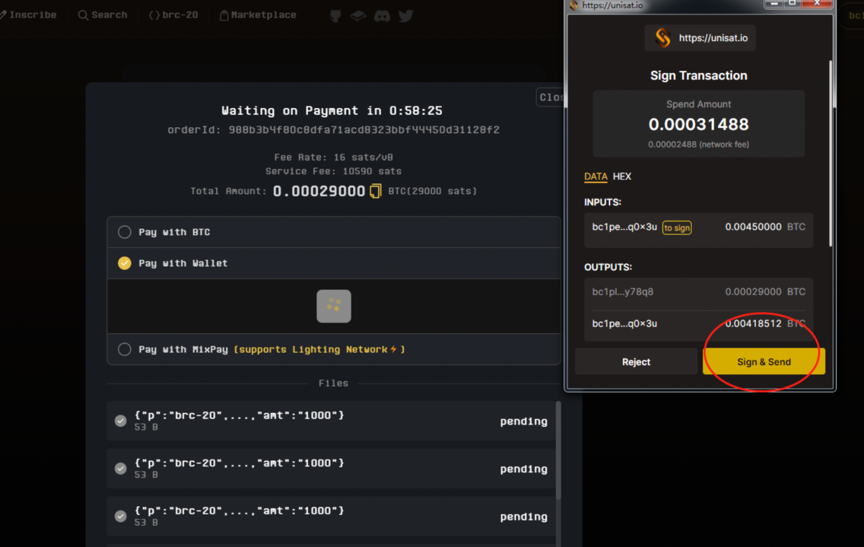Open the Discord icon link in header
The height and width of the screenshot is (547, 864).
(x=382, y=16)
